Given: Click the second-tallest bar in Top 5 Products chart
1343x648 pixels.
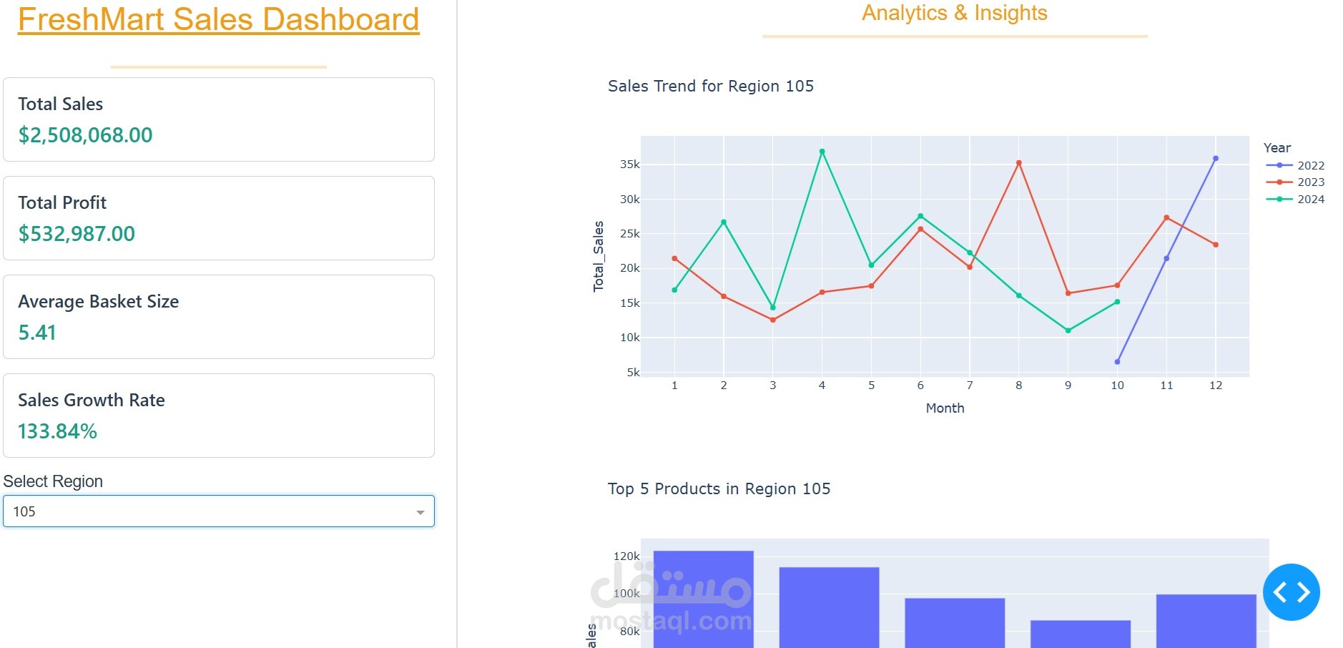Looking at the screenshot, I should click(830, 607).
